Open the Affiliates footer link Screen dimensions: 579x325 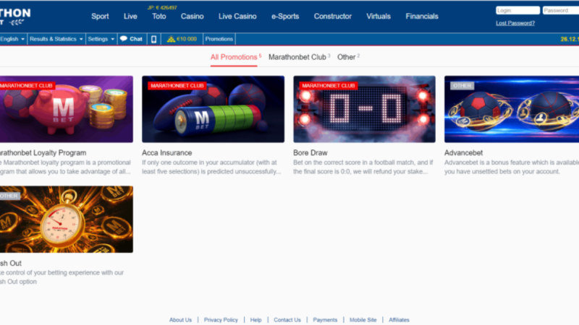399,320
